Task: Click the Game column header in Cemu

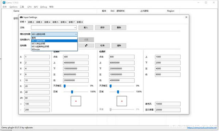Action: (16, 11)
